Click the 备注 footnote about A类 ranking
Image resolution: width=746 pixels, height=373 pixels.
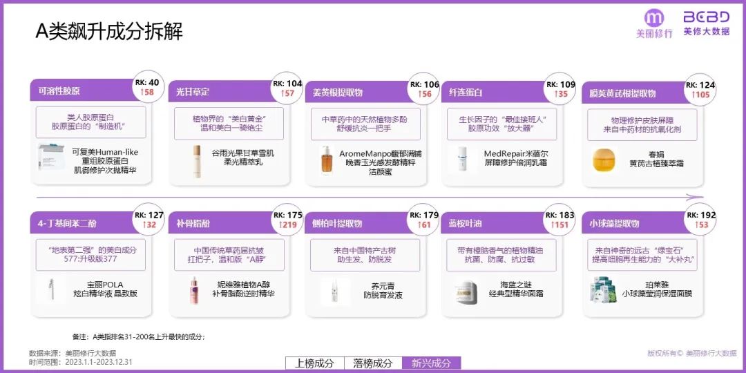coord(138,337)
